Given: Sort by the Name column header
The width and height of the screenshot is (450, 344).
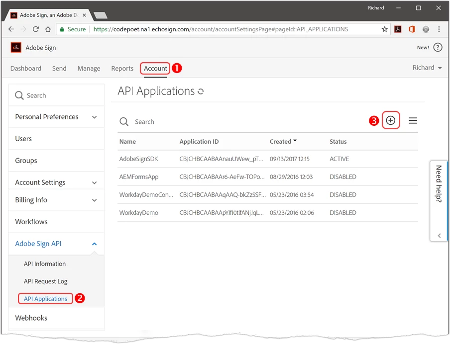Looking at the screenshot, I should 128,142.
